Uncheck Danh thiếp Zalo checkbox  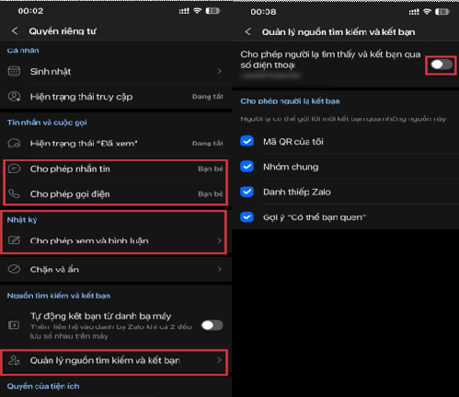click(x=247, y=192)
